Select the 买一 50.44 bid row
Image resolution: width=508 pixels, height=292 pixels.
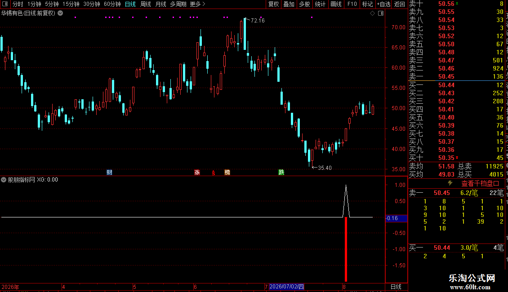(x=456, y=85)
